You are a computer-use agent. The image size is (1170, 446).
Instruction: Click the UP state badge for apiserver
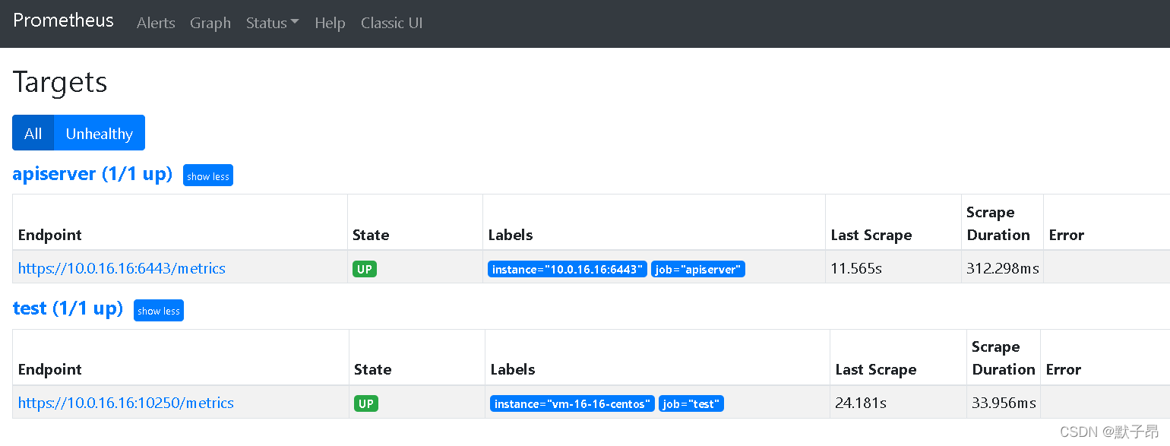coord(364,269)
